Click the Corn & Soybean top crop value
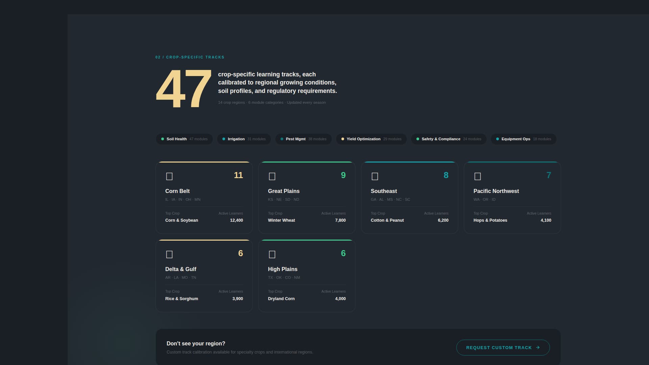 click(182, 220)
